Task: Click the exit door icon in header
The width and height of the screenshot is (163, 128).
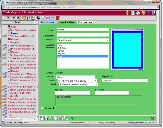Action: (154, 13)
